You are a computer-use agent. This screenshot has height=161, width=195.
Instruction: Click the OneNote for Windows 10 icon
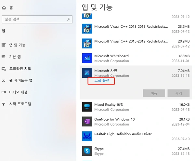coord(87,121)
